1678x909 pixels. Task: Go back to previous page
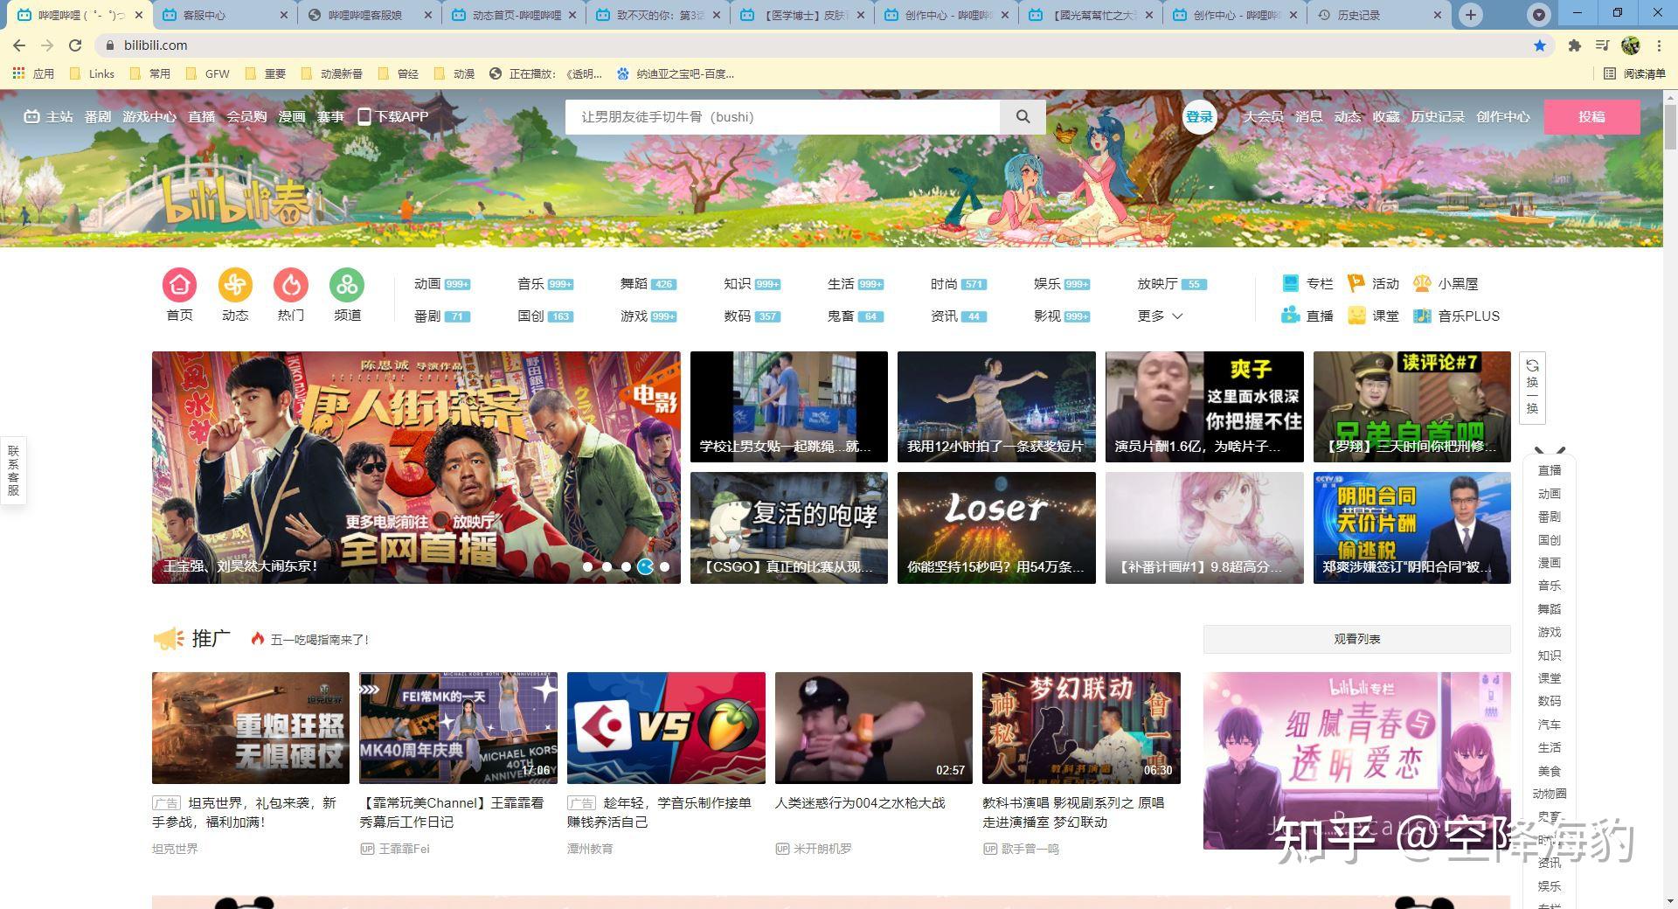pos(19,45)
